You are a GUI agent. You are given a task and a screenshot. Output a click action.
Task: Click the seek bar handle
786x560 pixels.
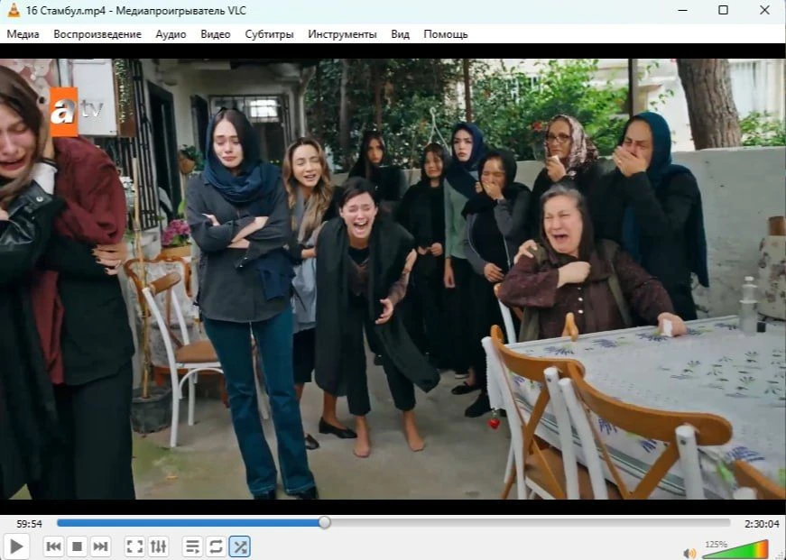click(324, 522)
